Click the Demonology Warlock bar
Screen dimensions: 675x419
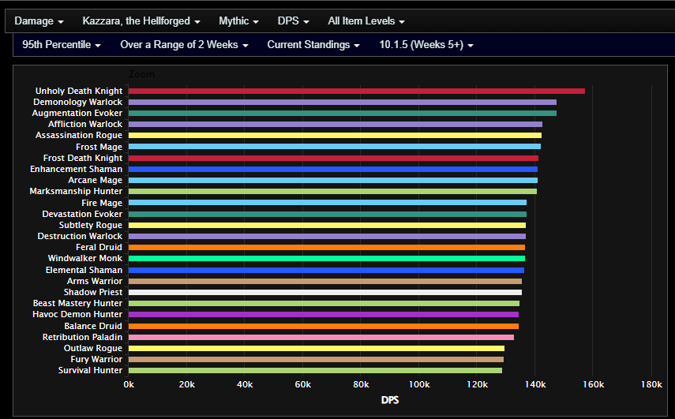coord(342,103)
